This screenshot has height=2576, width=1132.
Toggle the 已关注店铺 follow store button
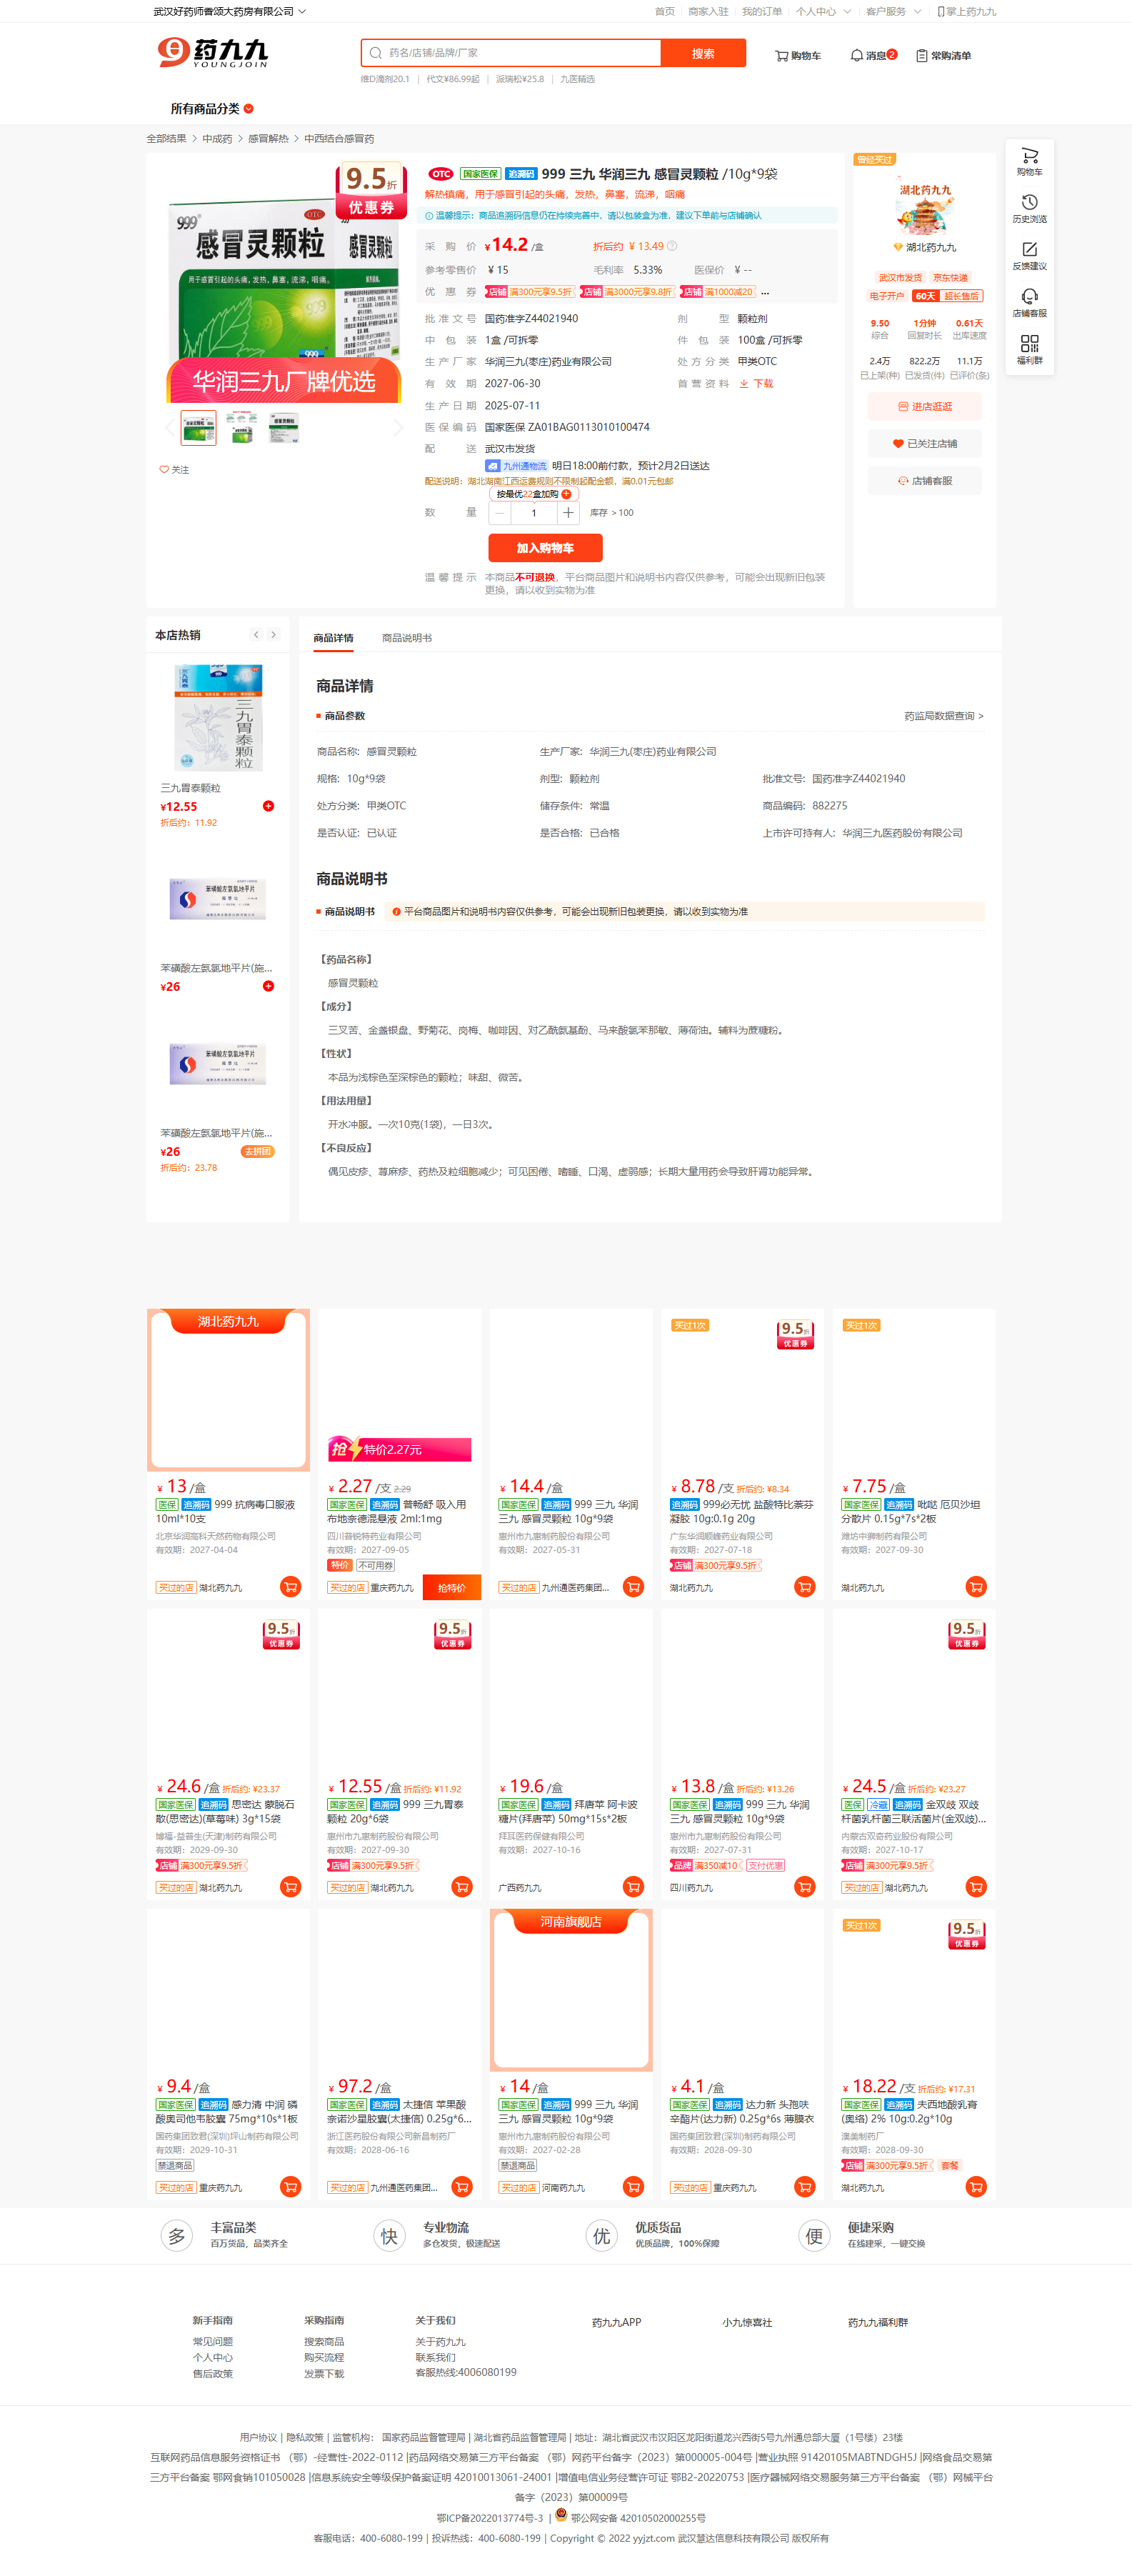[x=924, y=444]
